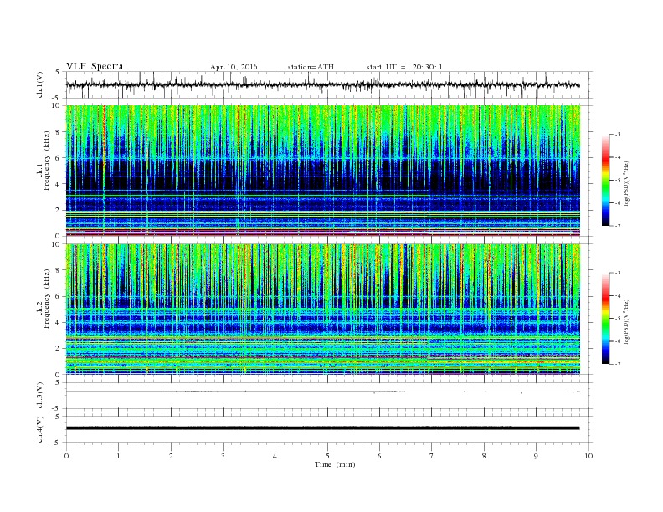This screenshot has width=663, height=512.
Task: Click the ch.1 'log(PSD)(V²/Hz)' colorbar label
Action: (x=626, y=183)
